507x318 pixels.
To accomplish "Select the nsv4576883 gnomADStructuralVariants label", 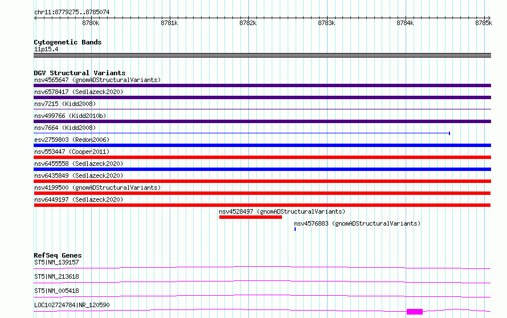I will point(357,223).
